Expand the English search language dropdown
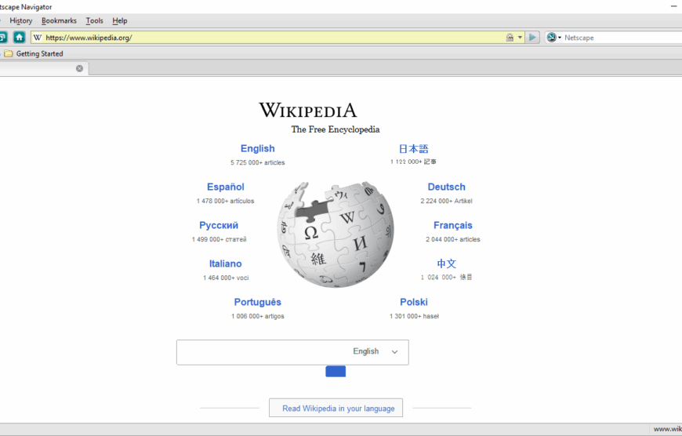This screenshot has width=682, height=436. click(375, 351)
